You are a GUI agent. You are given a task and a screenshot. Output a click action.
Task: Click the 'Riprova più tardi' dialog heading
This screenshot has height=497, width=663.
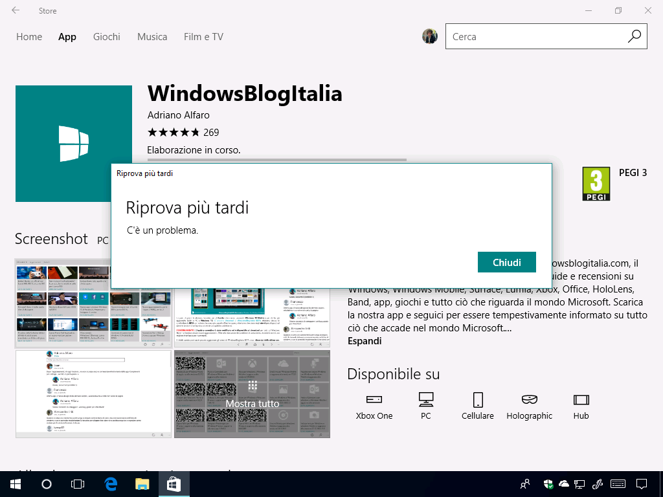(187, 208)
